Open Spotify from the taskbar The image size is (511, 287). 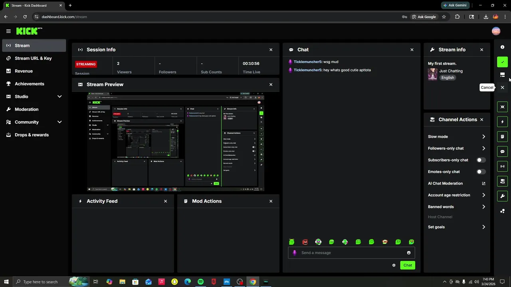click(200, 282)
